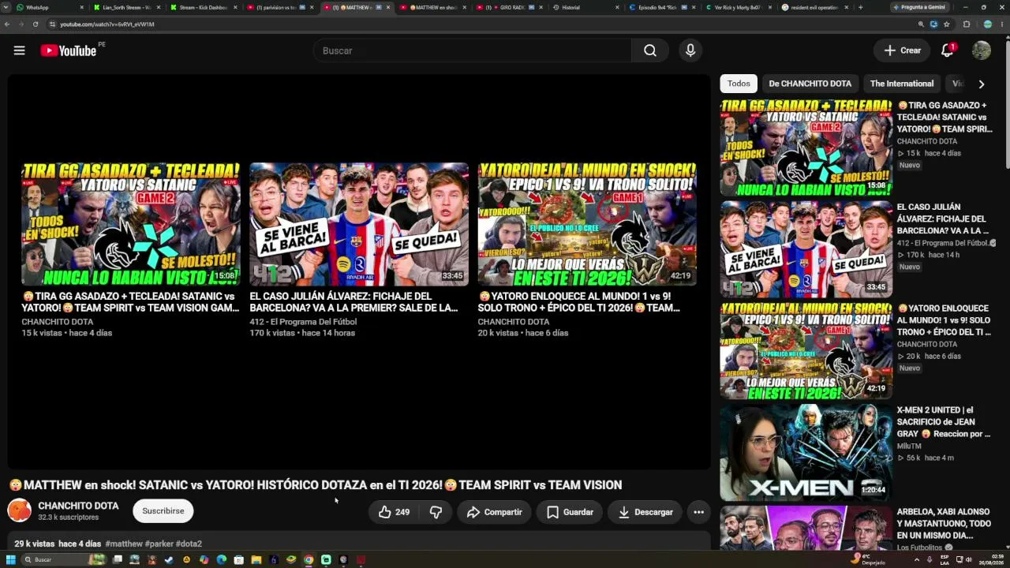Open the CHANCHITO DOTA channel avatar
The height and width of the screenshot is (568, 1010).
coord(20,510)
